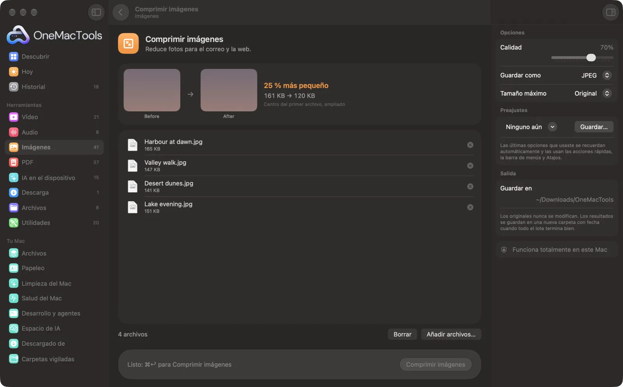The height and width of the screenshot is (387, 623).
Task: Select the Harbour at dawn.jpg row
Action: tap(299, 145)
